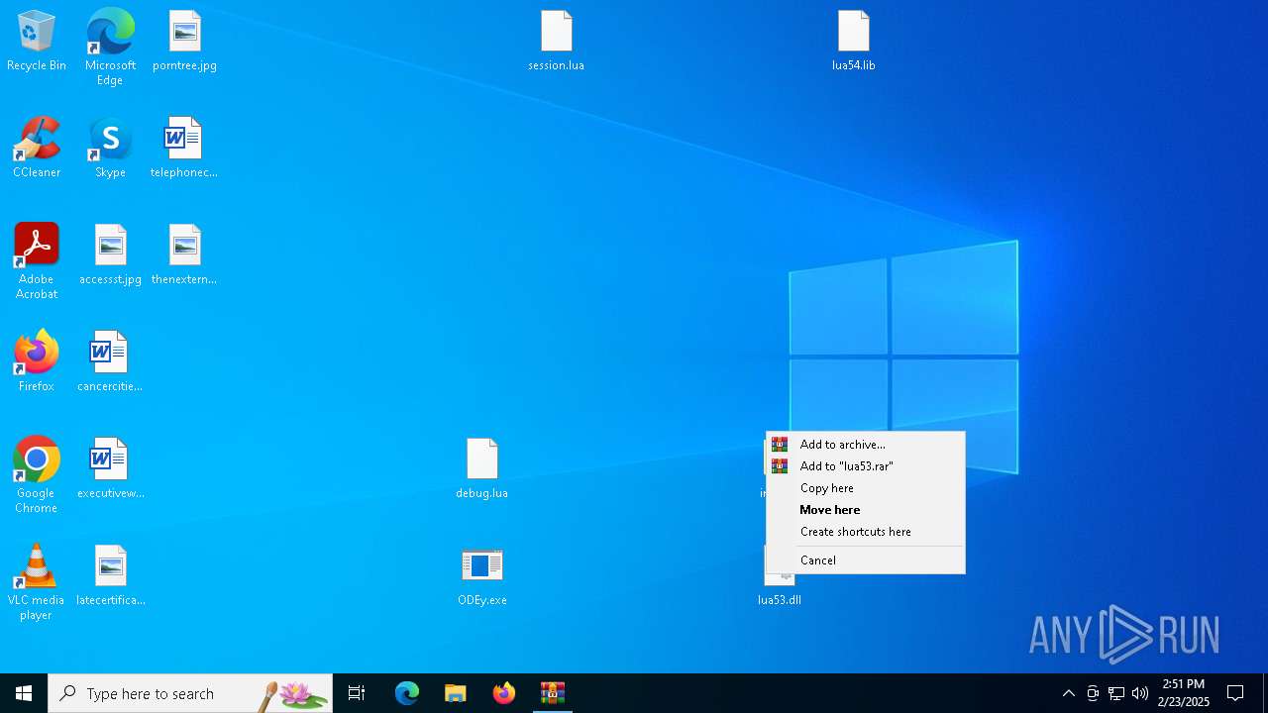Select the debug.lua file icon

coord(481,469)
